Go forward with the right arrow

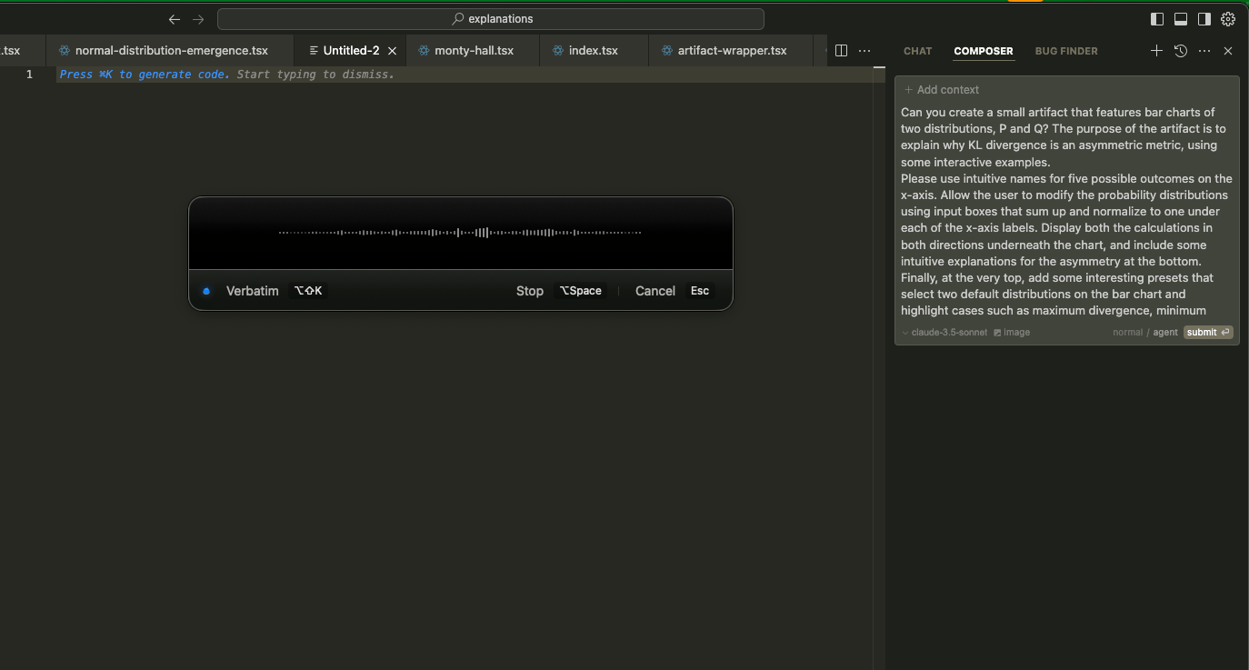coord(198,19)
